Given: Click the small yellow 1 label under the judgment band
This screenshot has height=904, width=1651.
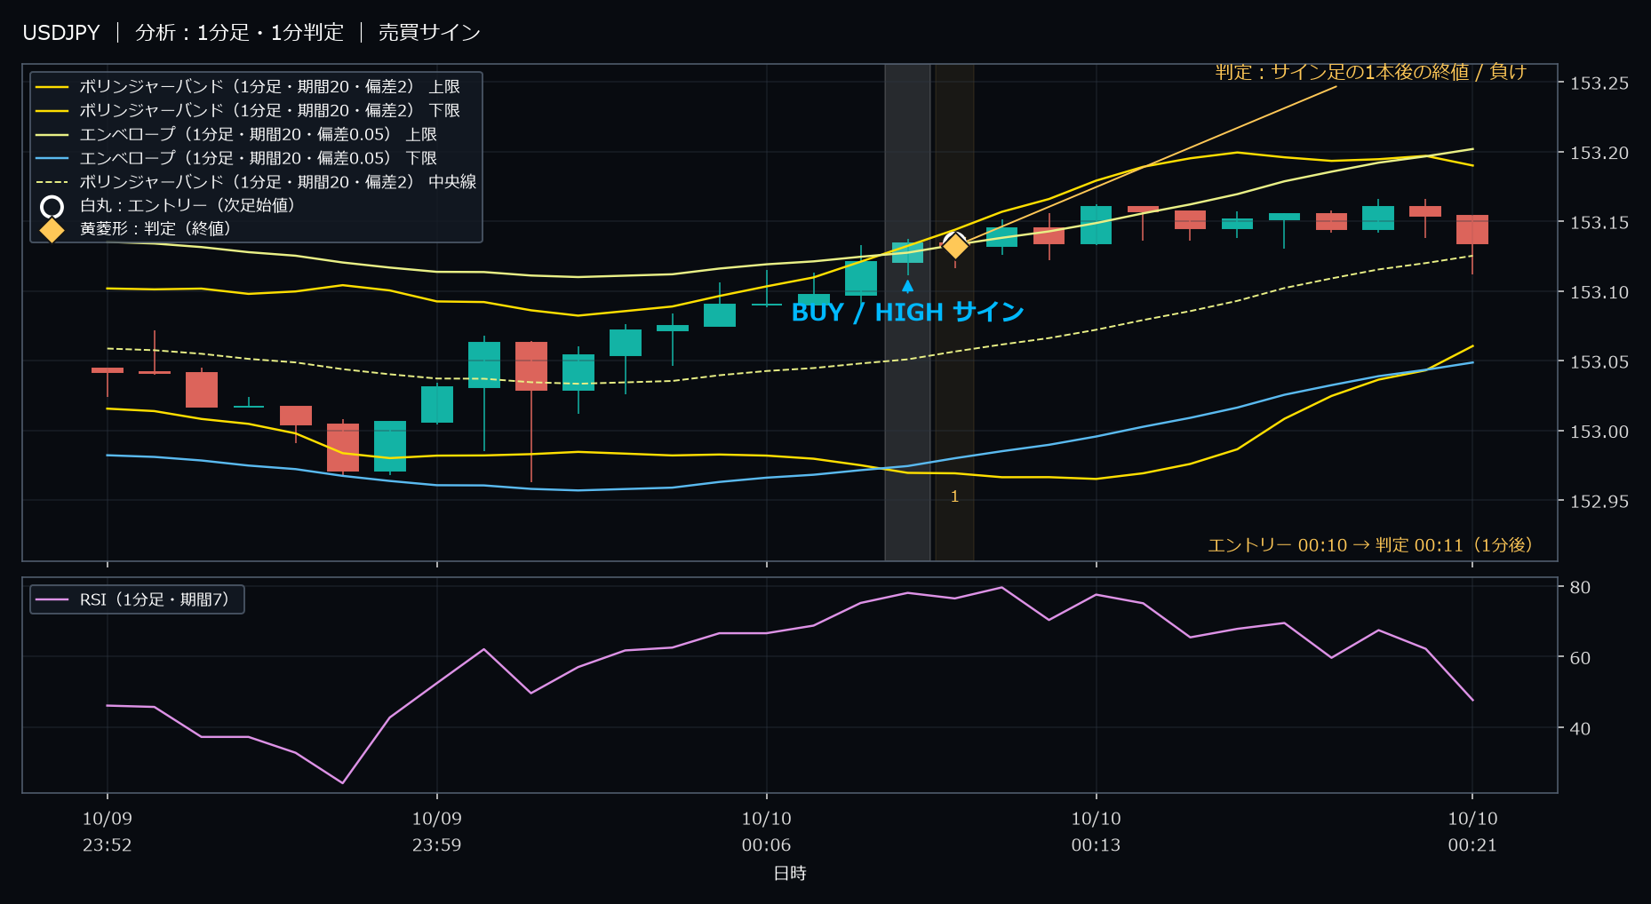Looking at the screenshot, I should [954, 497].
